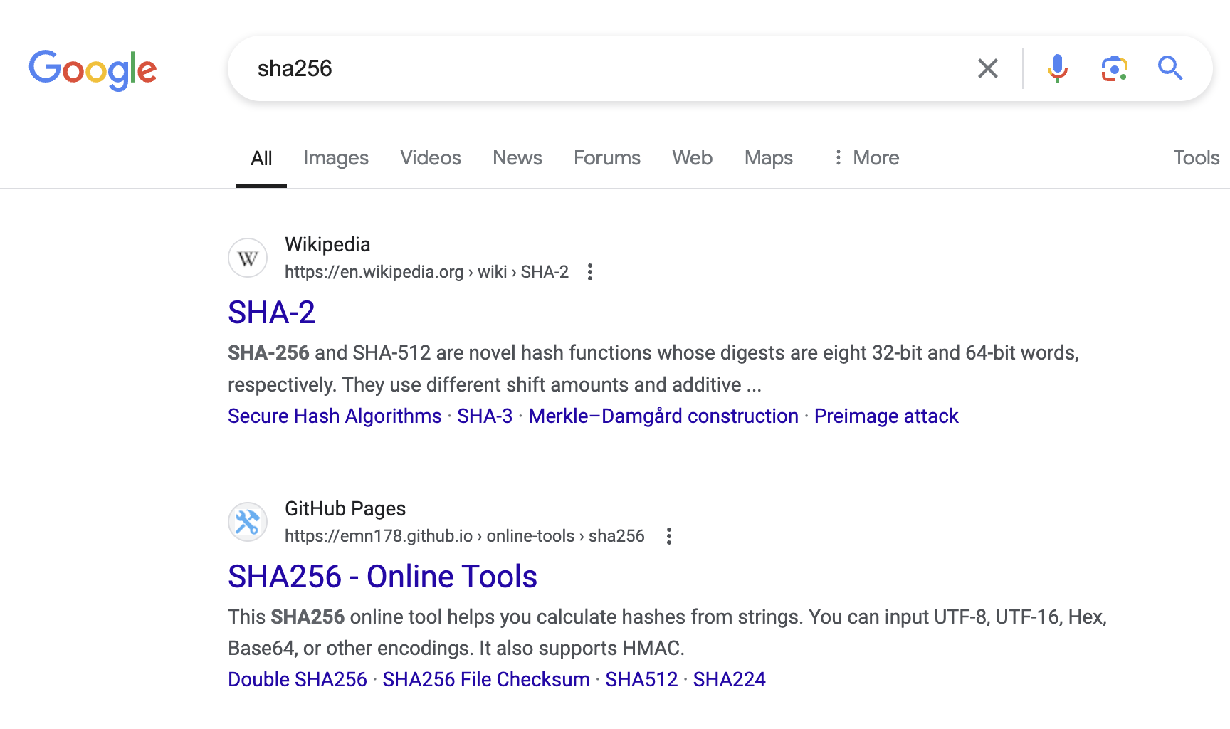Click the emn178.github.io online-tools URL text
1230x729 pixels.
[x=464, y=536]
